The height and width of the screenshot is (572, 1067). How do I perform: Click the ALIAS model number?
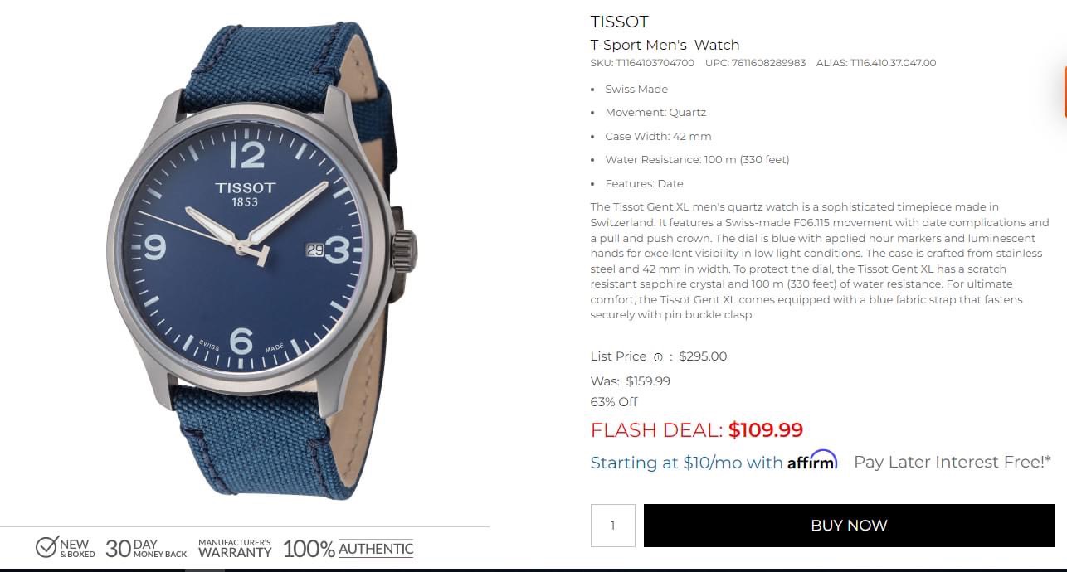click(876, 63)
